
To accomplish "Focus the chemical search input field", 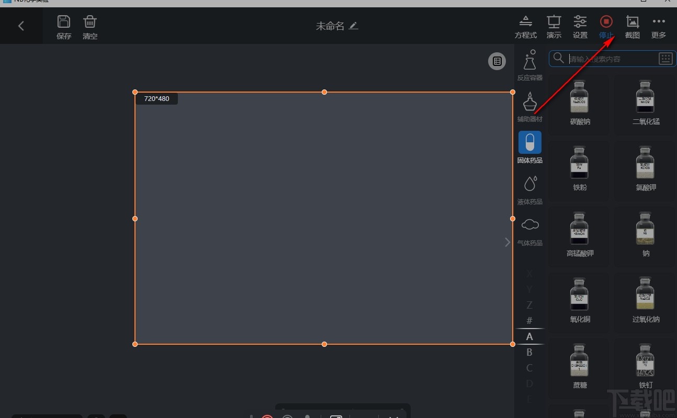I will tap(612, 59).
